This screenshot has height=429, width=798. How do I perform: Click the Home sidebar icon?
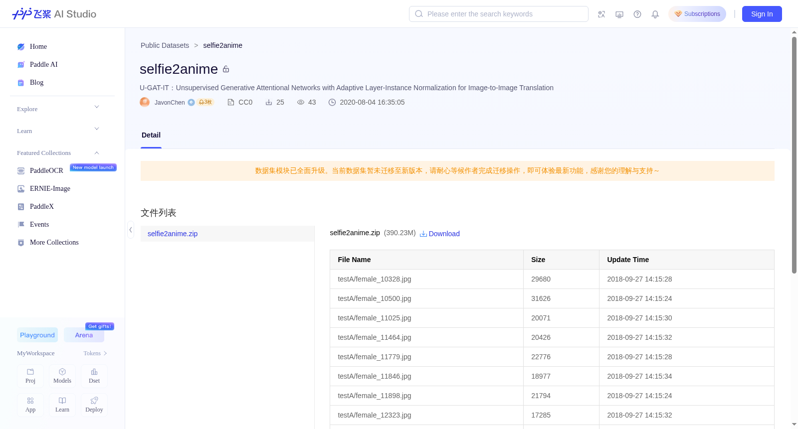[x=21, y=47]
